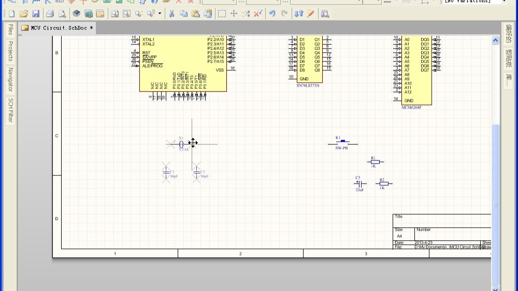Open the workspace panel icon
Image resolution: width=518 pixels, height=291 pixels.
click(x=100, y=13)
